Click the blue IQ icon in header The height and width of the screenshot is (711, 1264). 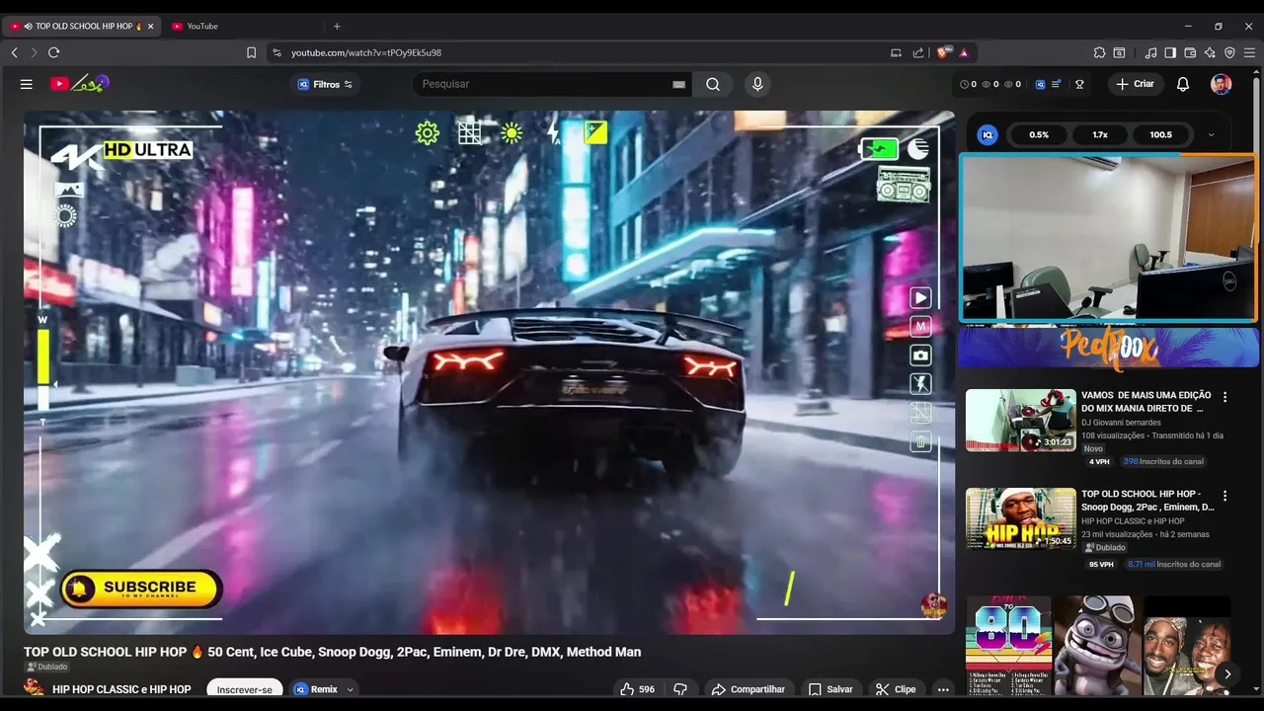point(1040,84)
